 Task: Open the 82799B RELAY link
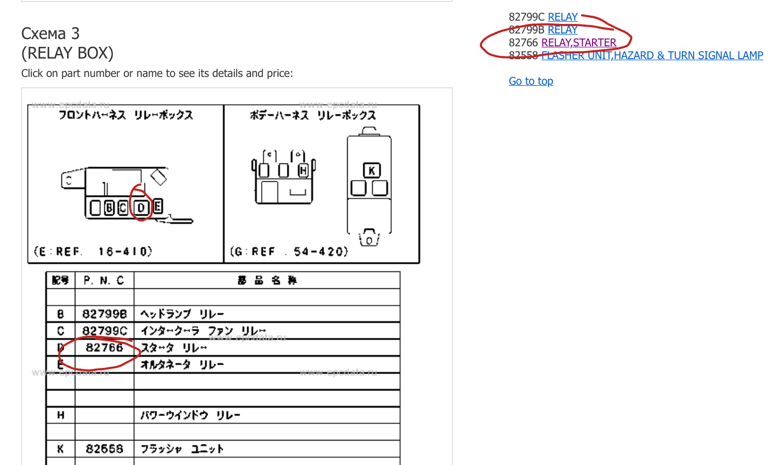562,30
